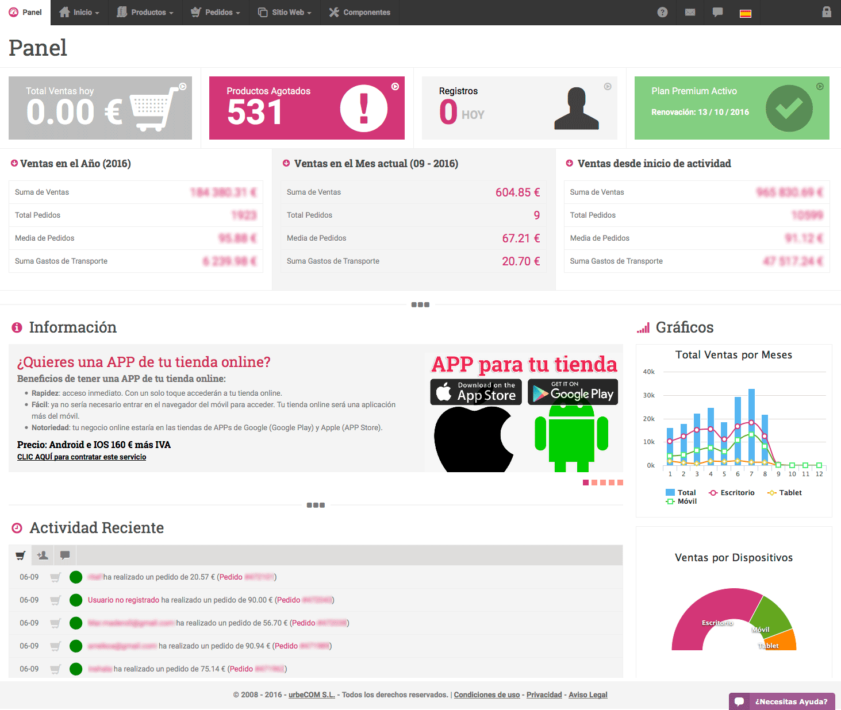Image resolution: width=841 pixels, height=710 pixels.
Task: Select the shopping cart activity filter tab
Action: pos(21,555)
